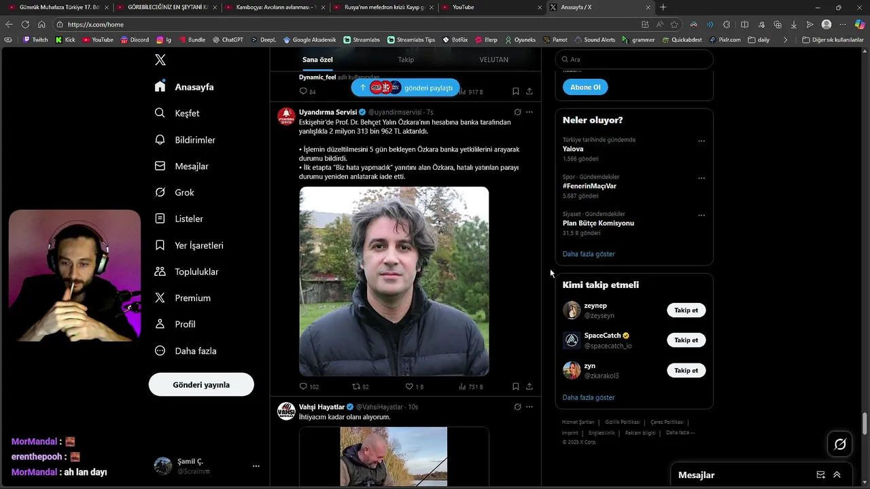Expand Daha fazla menu in sidebar

[x=186, y=351]
